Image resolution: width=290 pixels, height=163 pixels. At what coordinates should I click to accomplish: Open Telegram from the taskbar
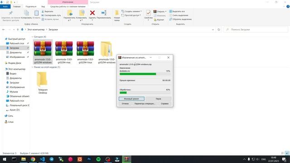point(52,159)
